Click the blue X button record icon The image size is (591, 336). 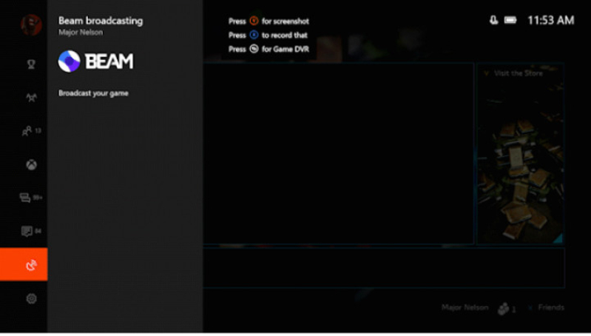(x=254, y=35)
